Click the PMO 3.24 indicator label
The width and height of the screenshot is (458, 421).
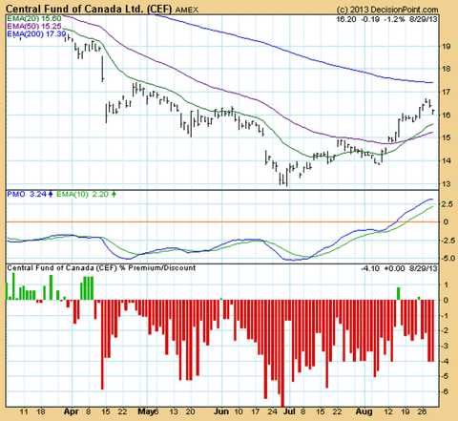(27, 194)
